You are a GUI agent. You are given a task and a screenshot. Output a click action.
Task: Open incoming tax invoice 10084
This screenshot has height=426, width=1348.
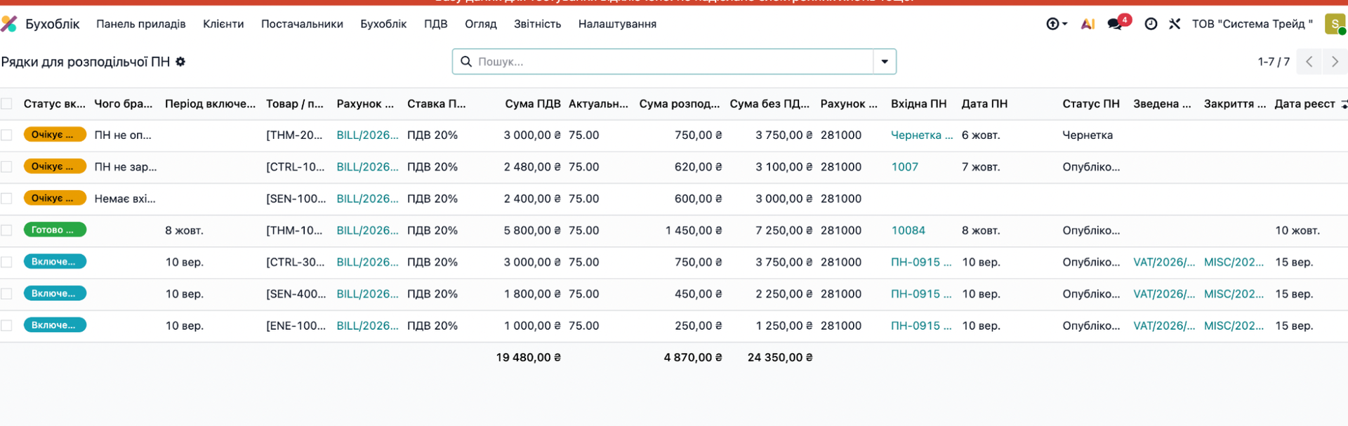[x=908, y=230]
